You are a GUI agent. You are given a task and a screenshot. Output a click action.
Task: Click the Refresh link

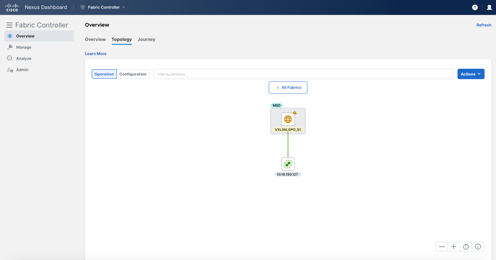click(484, 25)
